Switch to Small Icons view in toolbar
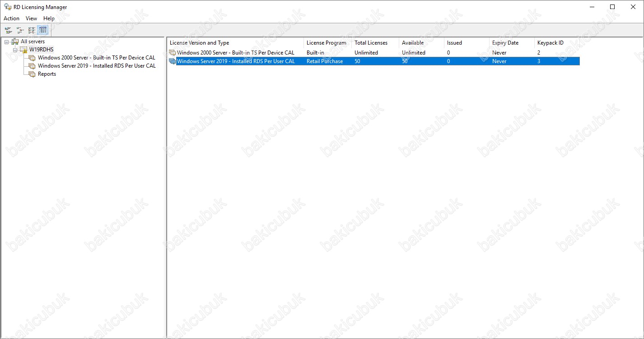The height and width of the screenshot is (339, 644). coord(20,30)
